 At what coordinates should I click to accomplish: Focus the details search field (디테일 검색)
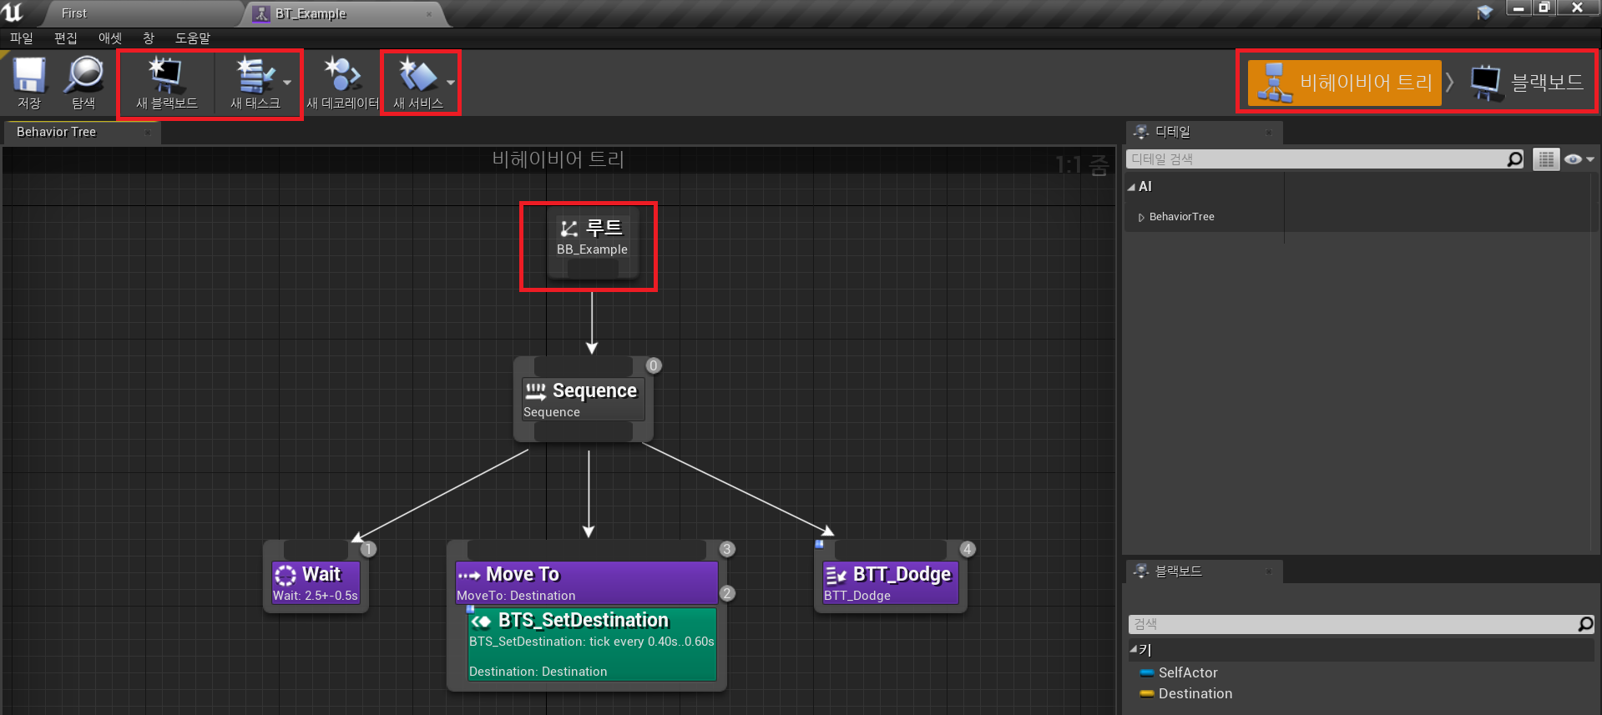pos(1316,159)
